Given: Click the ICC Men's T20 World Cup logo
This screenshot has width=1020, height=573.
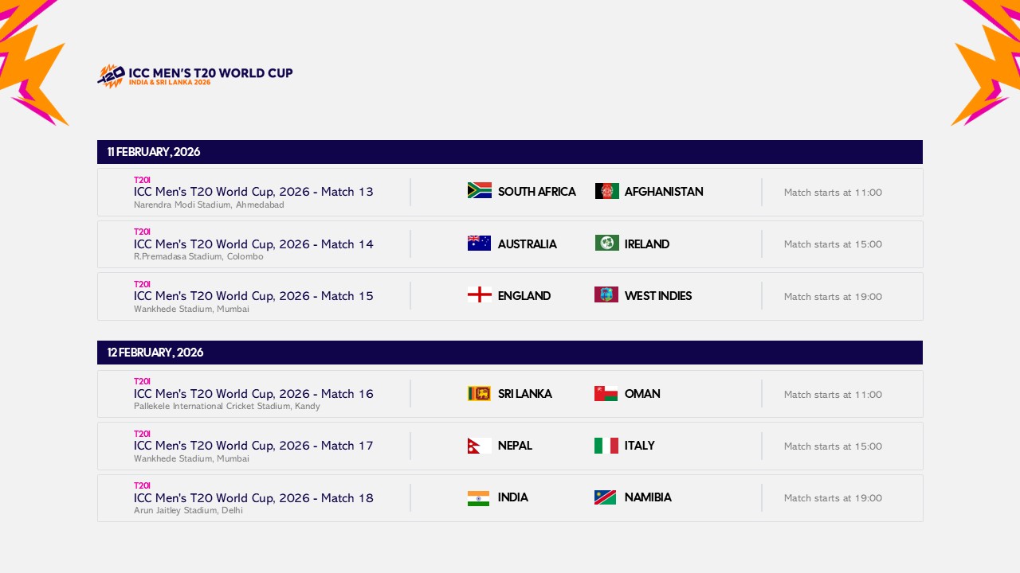Looking at the screenshot, I should (195, 74).
